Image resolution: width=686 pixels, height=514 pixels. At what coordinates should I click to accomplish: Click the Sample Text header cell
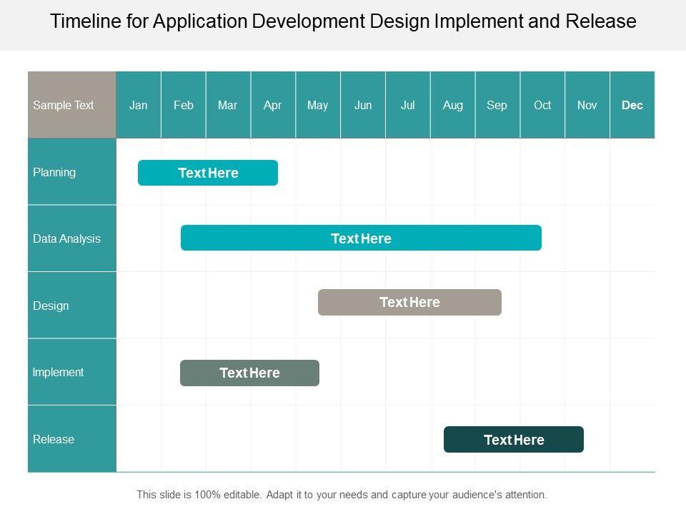coord(71,105)
